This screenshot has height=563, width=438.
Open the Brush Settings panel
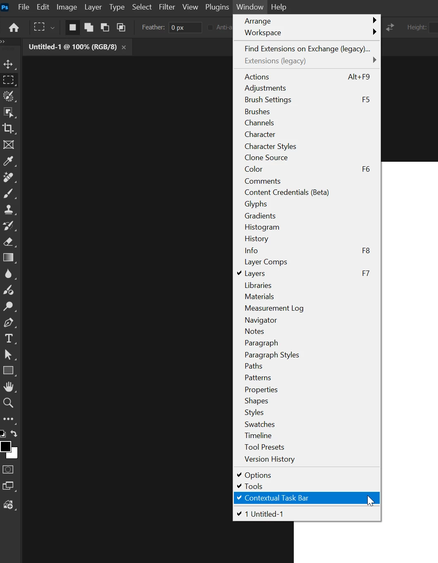coord(307,100)
